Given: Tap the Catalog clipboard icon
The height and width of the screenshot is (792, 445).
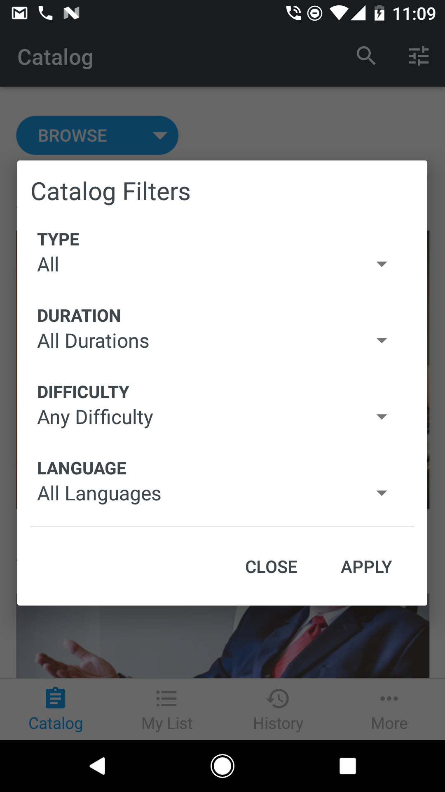Looking at the screenshot, I should click(56, 698).
